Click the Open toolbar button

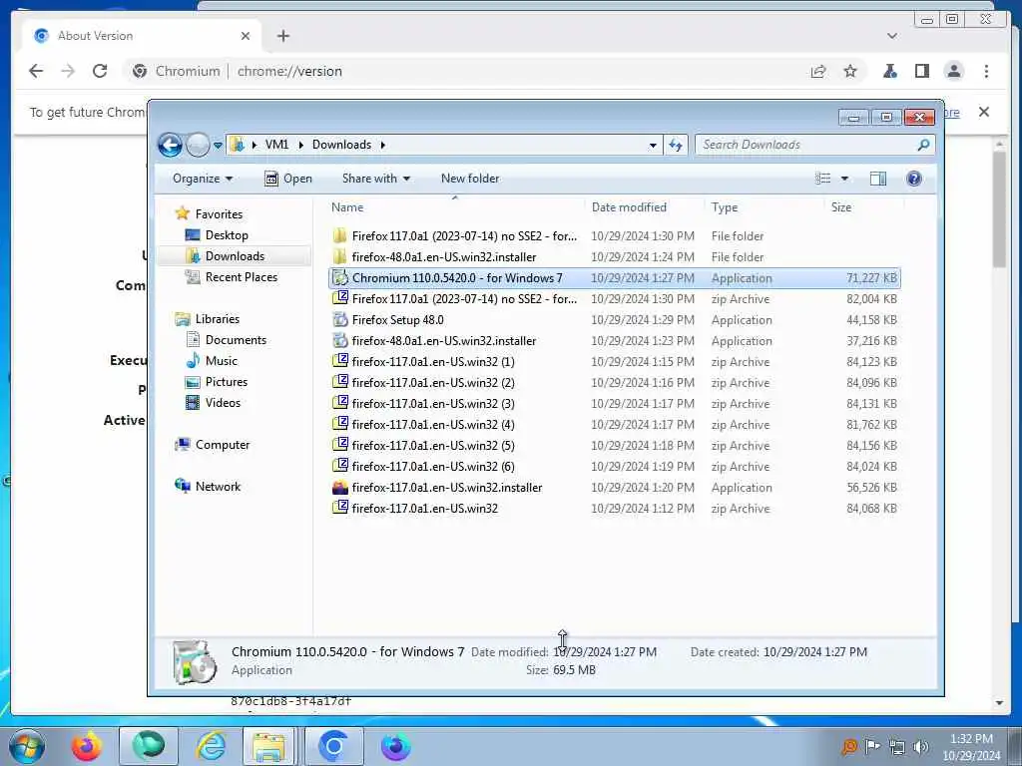pos(288,179)
